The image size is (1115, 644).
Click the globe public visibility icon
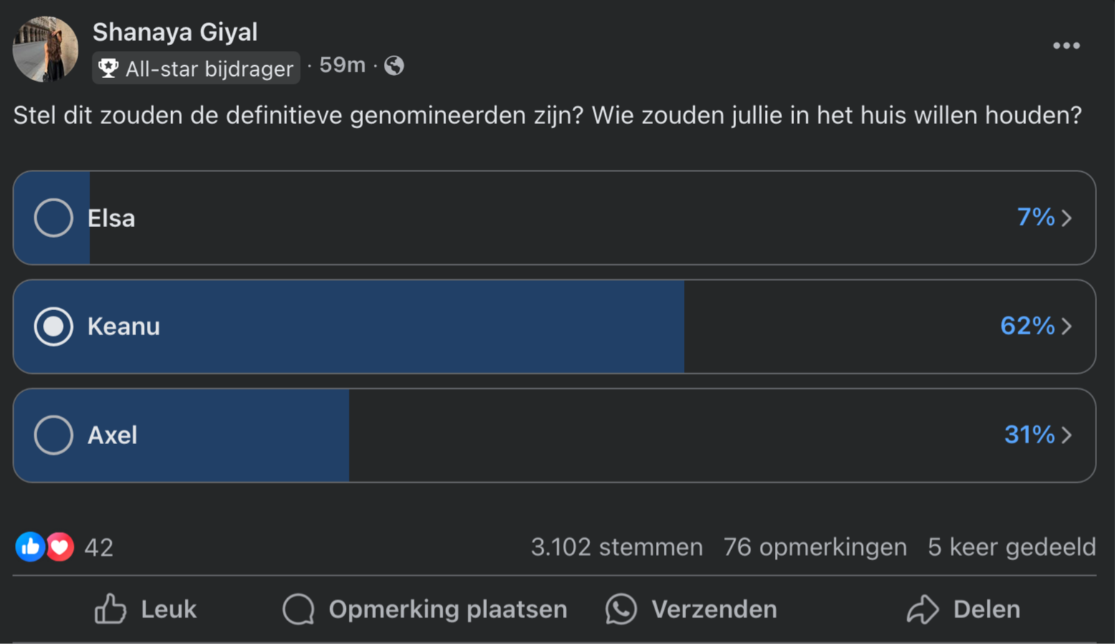click(394, 66)
